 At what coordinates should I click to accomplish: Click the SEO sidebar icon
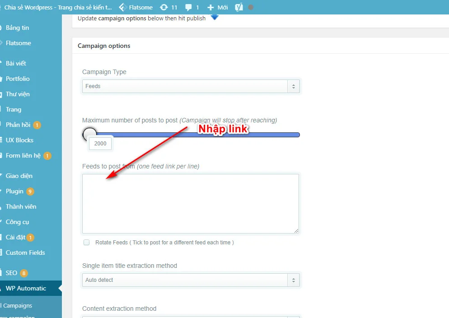click(11, 273)
